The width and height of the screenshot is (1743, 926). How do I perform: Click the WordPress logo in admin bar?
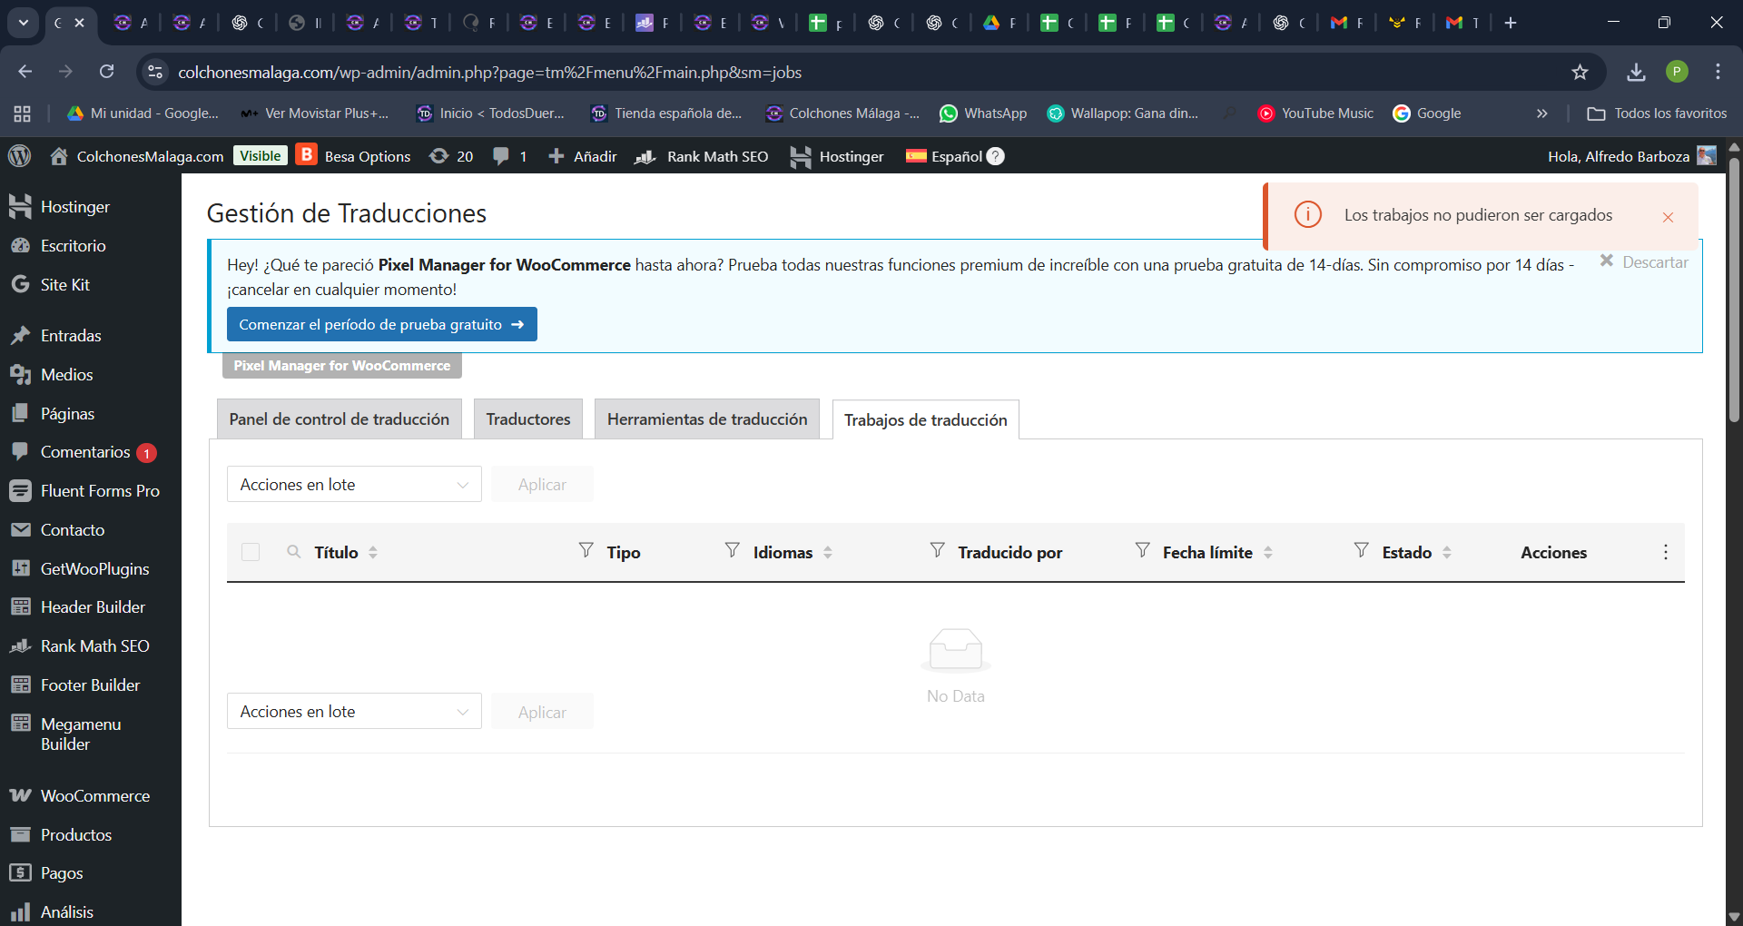coord(19,156)
